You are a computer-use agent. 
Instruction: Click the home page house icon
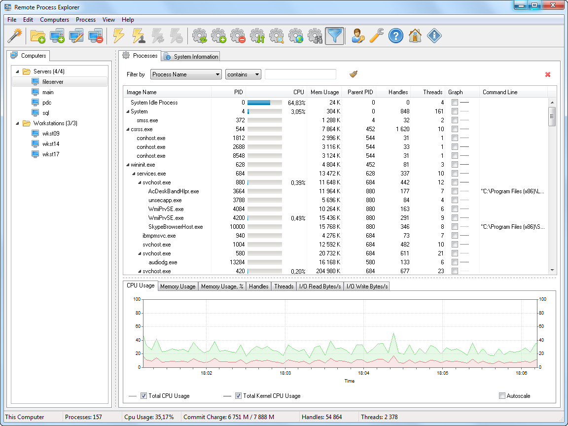pyautogui.click(x=415, y=35)
